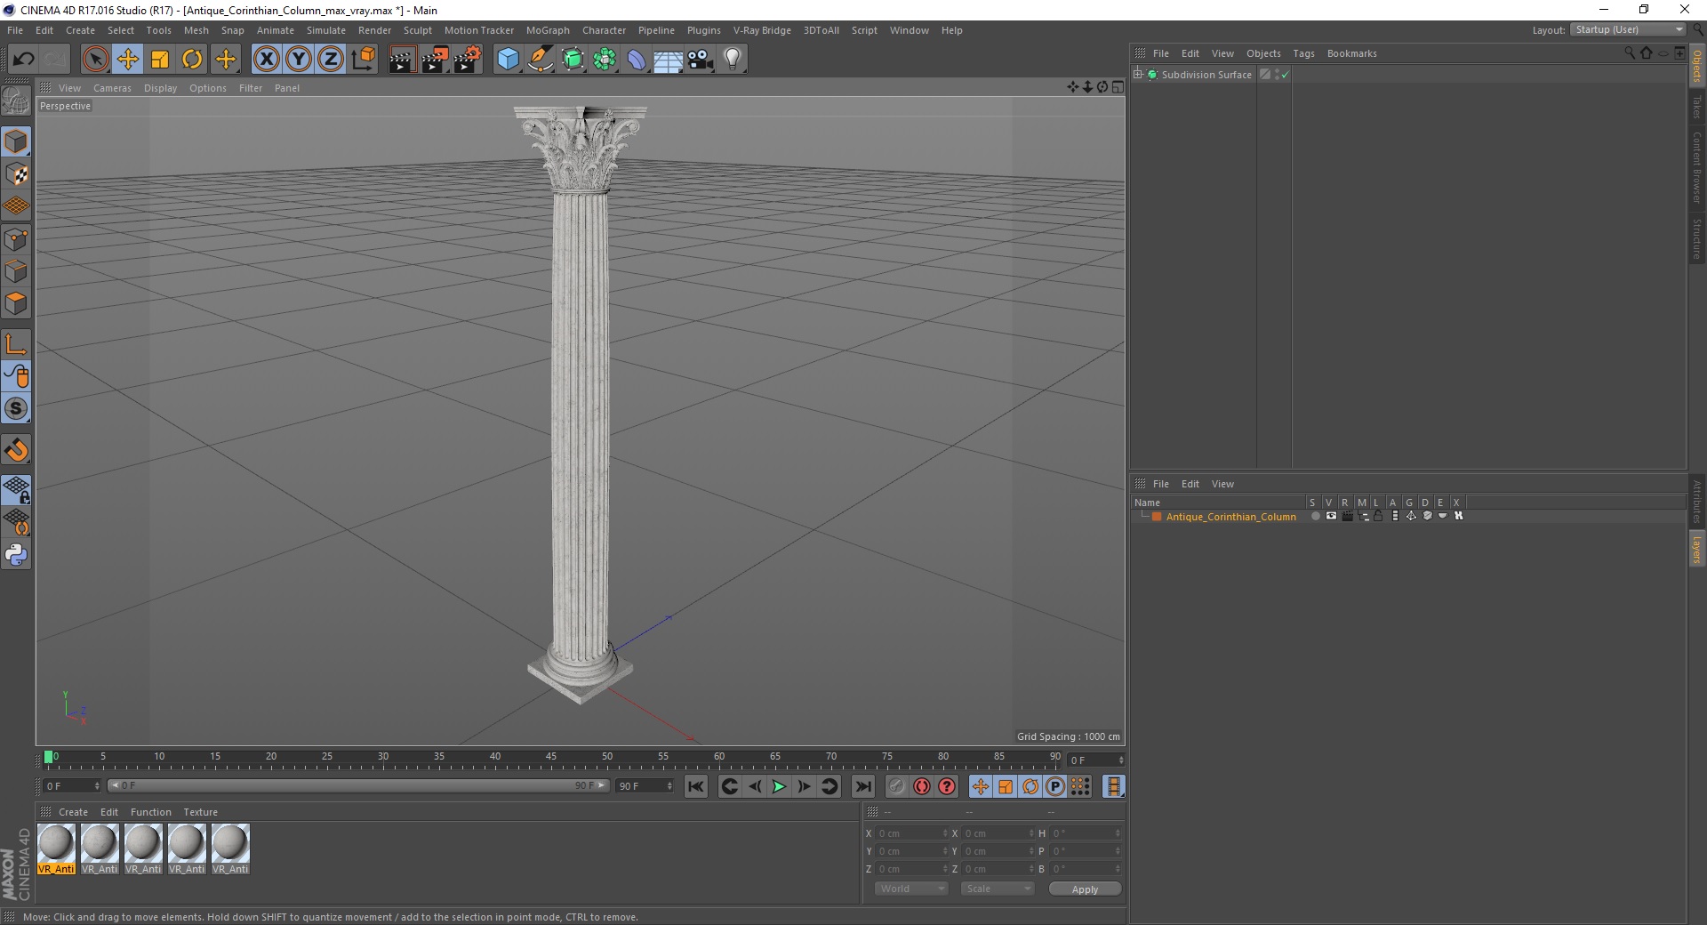The height and width of the screenshot is (925, 1707).
Task: Switch to the Content Browser side tab
Action: 1697,167
